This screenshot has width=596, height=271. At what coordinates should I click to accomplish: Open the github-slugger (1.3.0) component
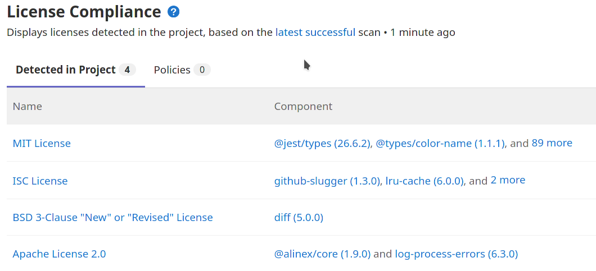[x=327, y=181]
